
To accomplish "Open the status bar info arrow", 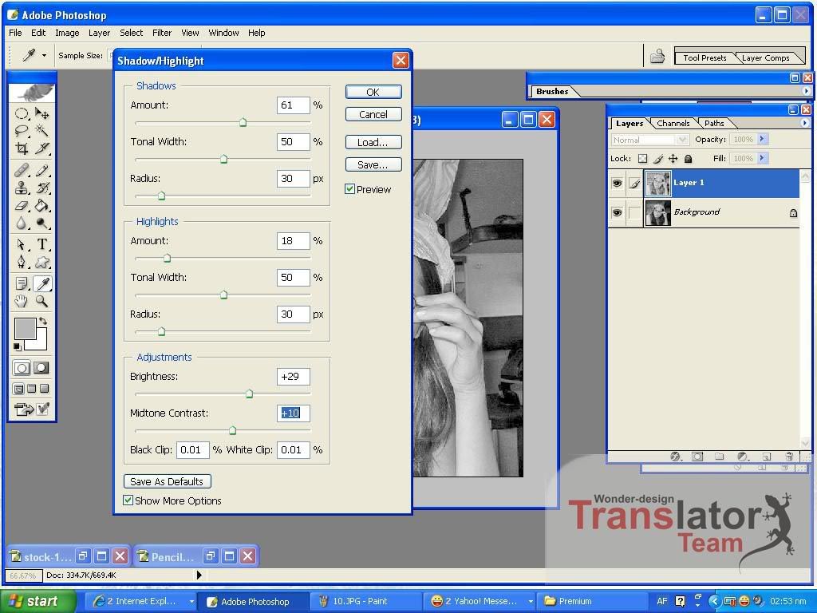I will point(199,575).
